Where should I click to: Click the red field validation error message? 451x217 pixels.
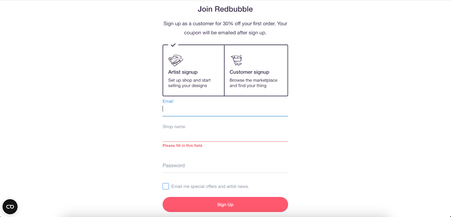coord(183,145)
